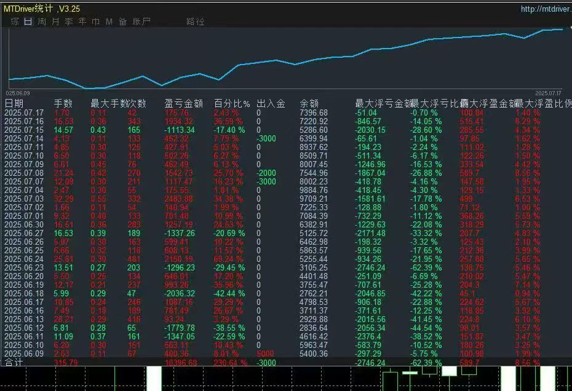Click the 出入金 column header

271,103
